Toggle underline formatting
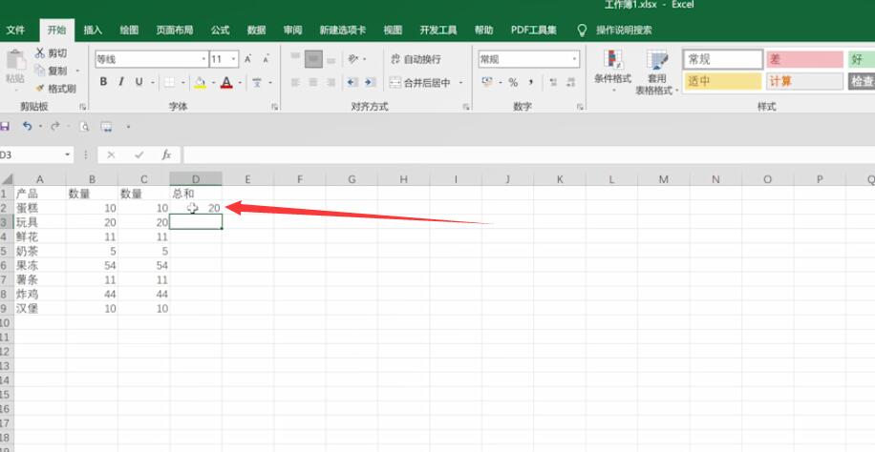875x452 pixels. [x=139, y=82]
